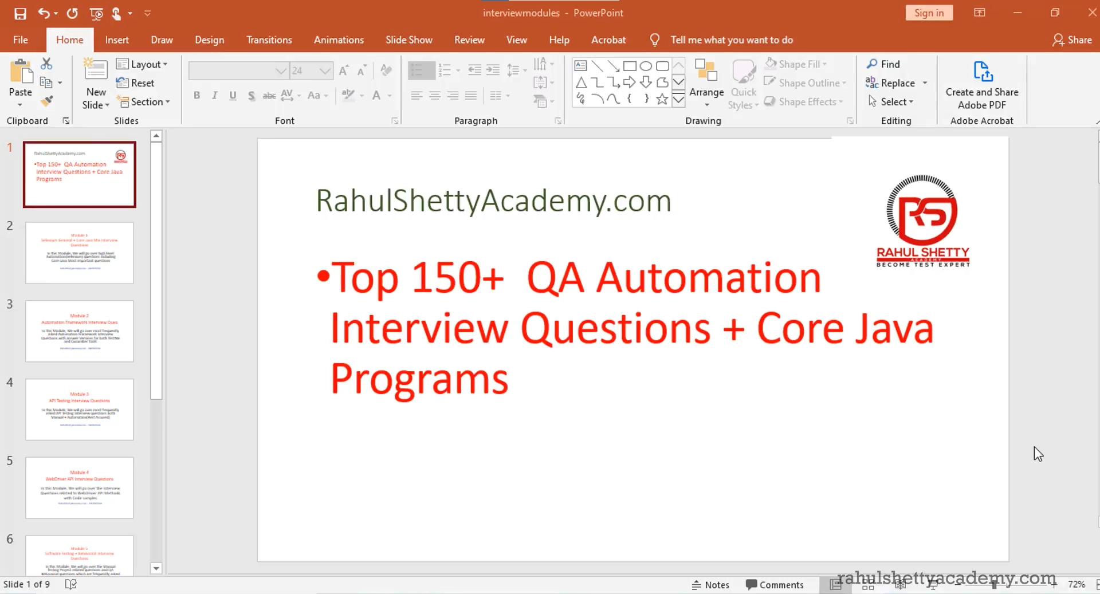Switch to the Insert tab
The image size is (1100, 594).
tap(117, 40)
